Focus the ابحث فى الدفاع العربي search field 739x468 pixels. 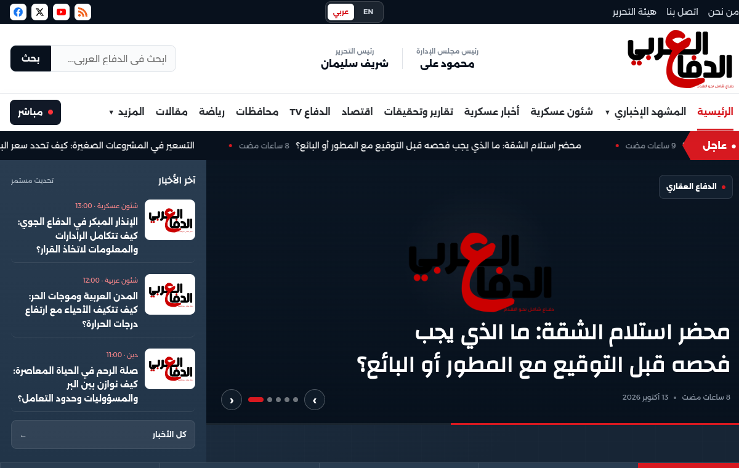pyautogui.click(x=113, y=58)
